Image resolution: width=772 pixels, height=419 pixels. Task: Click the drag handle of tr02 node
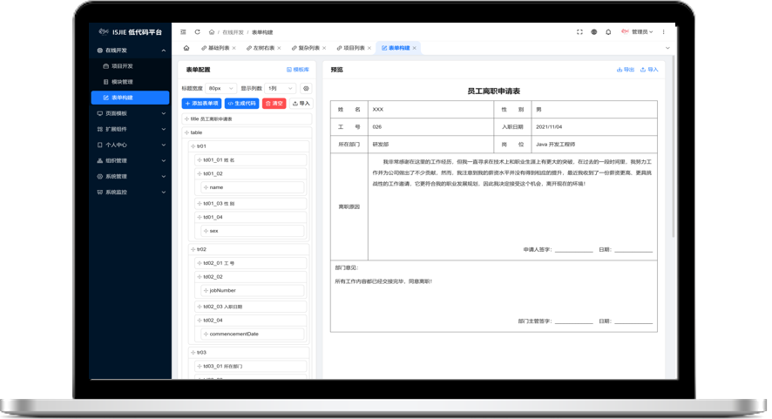click(x=193, y=250)
